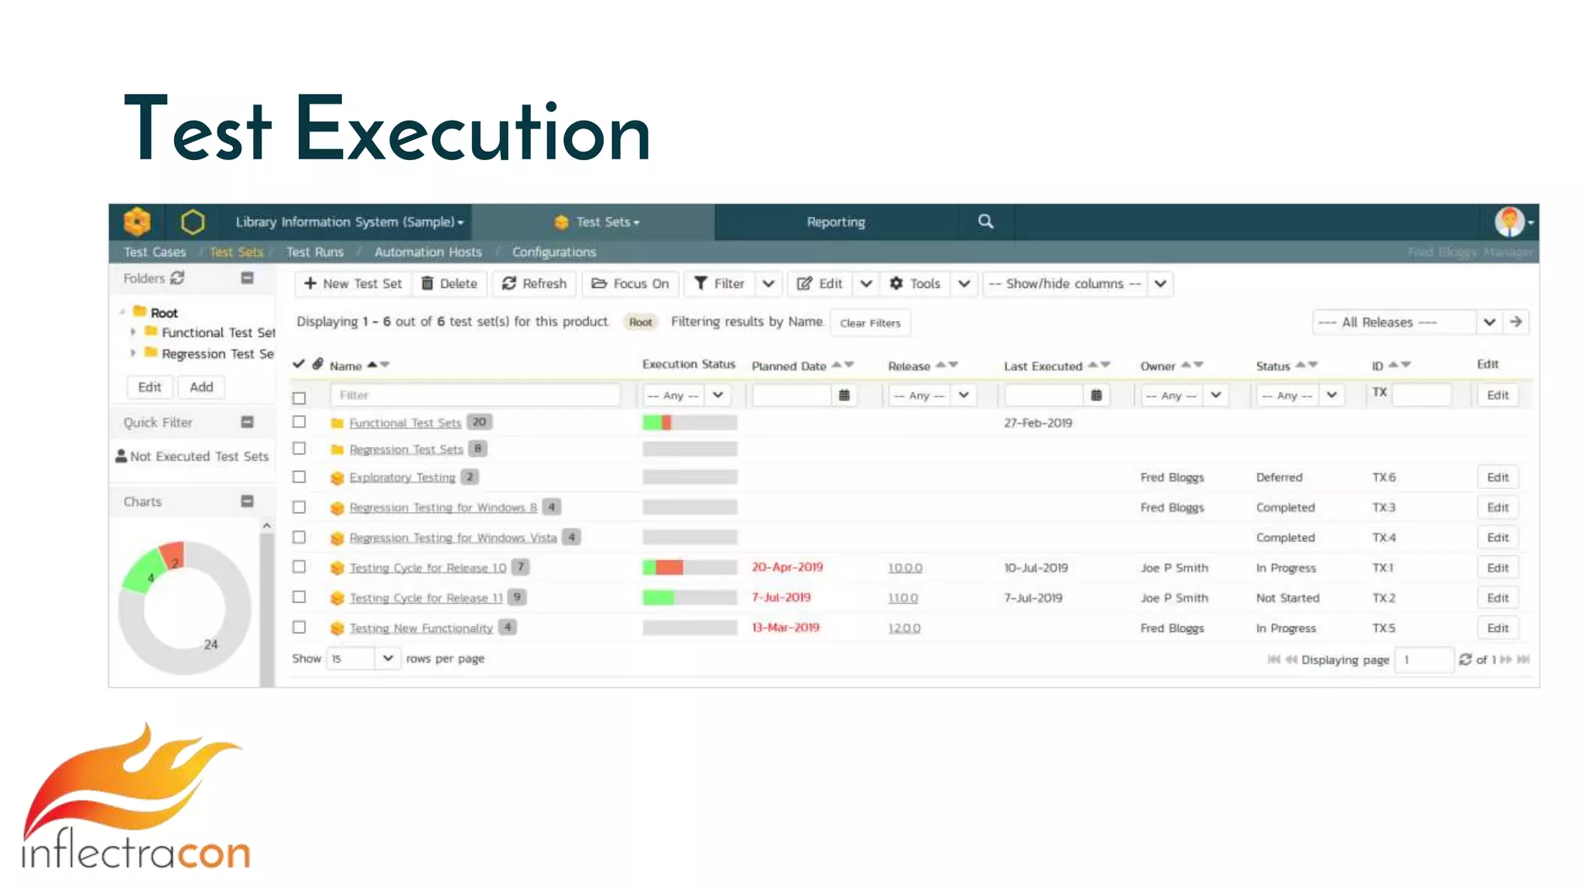The height and width of the screenshot is (891, 1585).
Task: Open Last Executed calendar picker
Action: tap(1097, 395)
